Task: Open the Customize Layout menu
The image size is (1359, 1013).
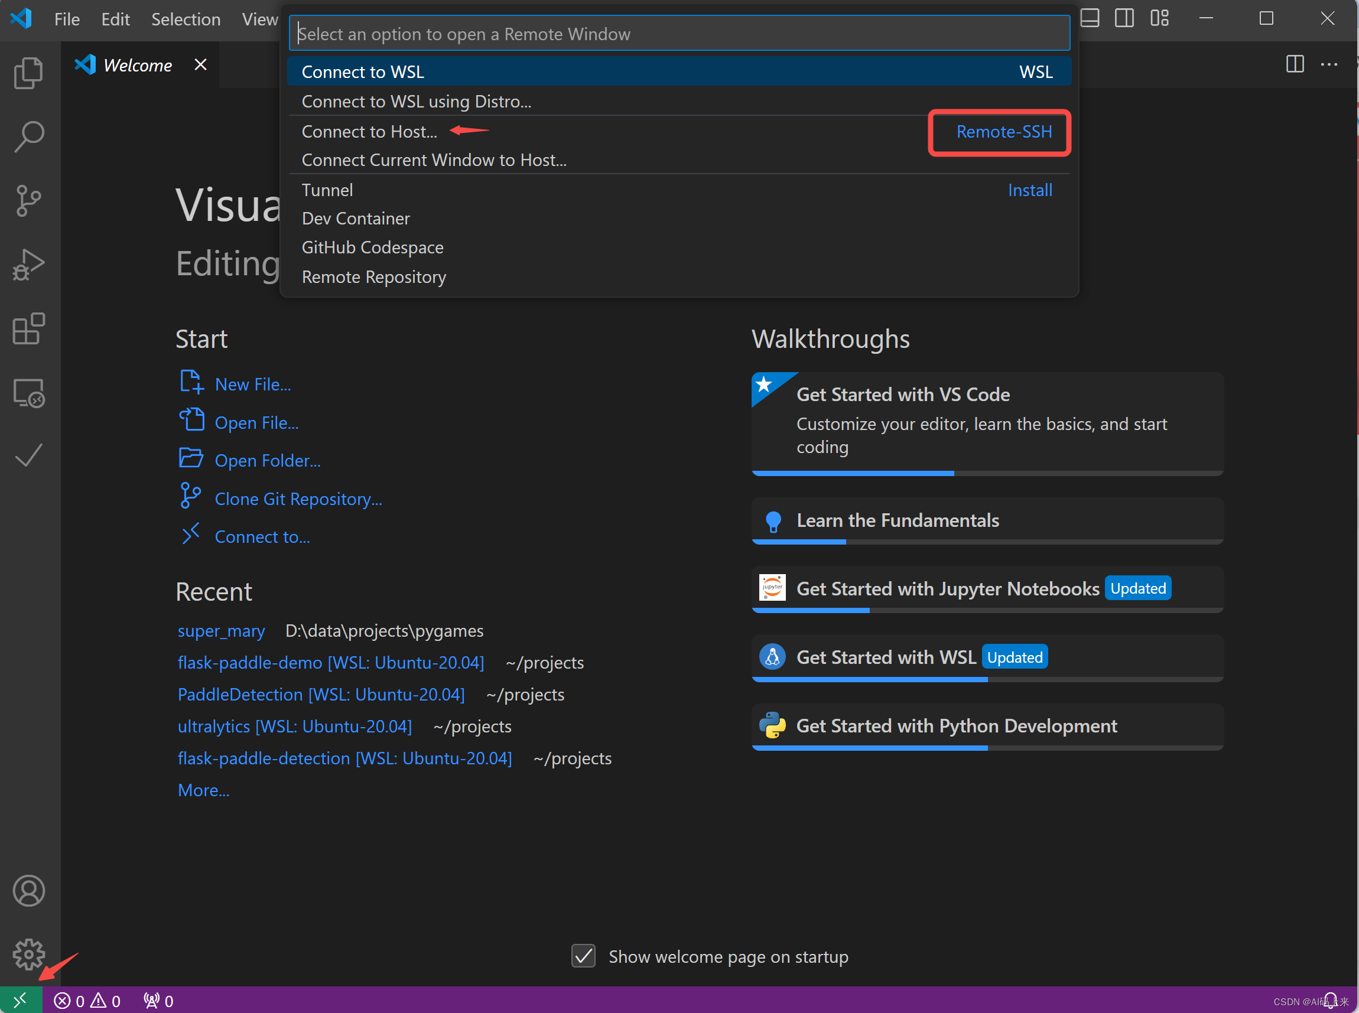Action: tap(1159, 18)
